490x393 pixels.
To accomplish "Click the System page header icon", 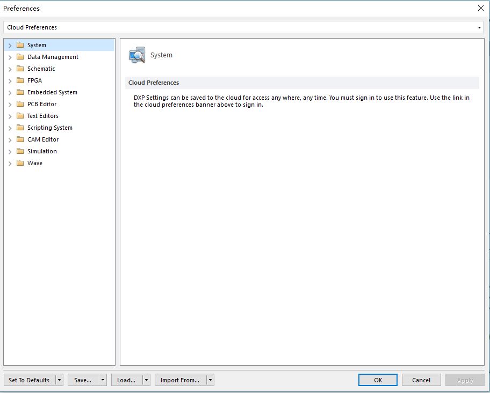I will pos(137,55).
